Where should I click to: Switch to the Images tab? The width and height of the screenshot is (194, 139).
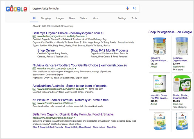click(x=60, y=18)
